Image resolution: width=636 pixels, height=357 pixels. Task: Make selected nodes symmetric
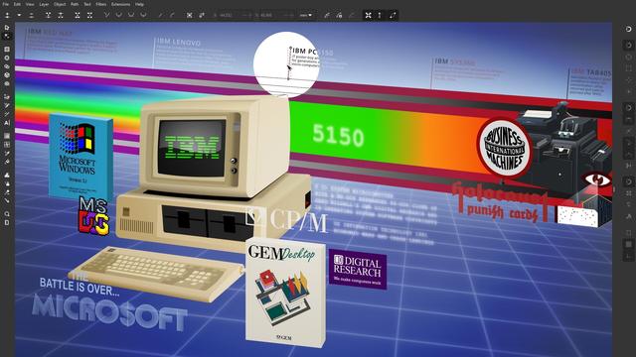coord(131,15)
